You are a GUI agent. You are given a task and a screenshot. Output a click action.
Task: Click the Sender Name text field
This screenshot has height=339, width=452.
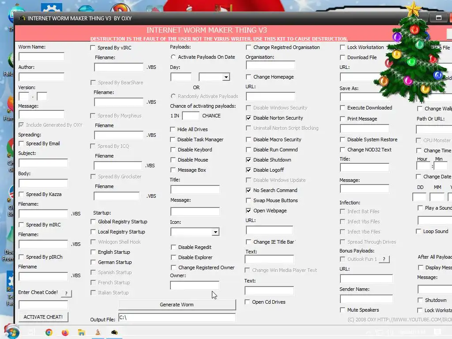(x=366, y=299)
